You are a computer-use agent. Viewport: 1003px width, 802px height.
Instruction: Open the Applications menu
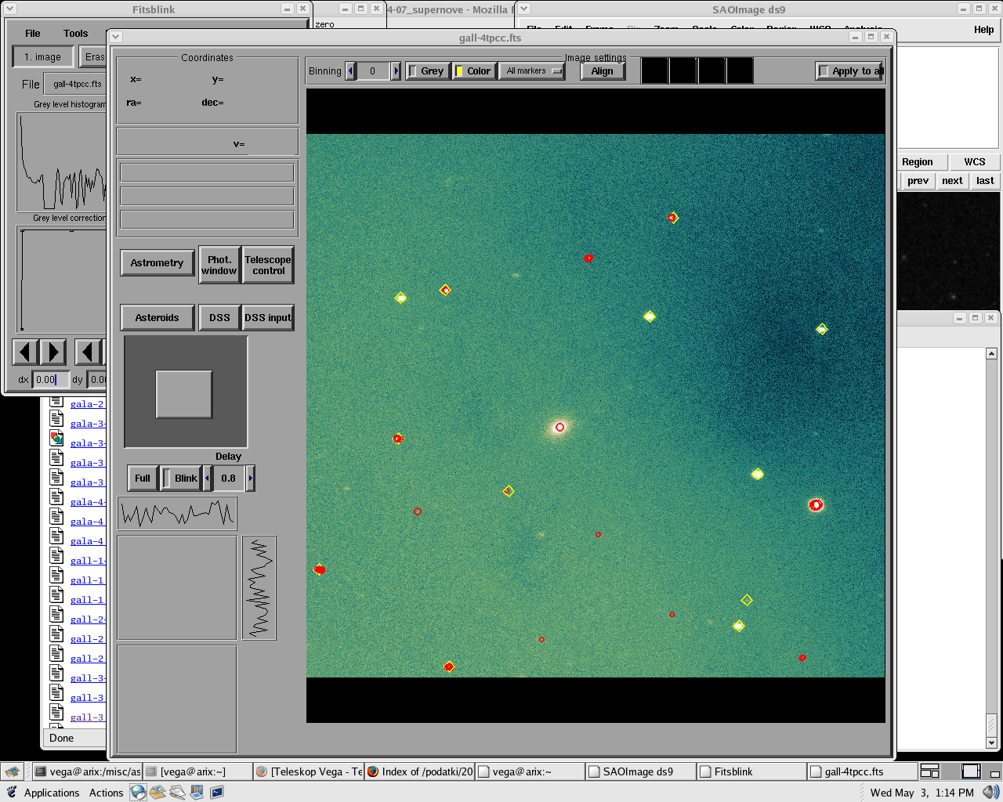click(x=52, y=793)
